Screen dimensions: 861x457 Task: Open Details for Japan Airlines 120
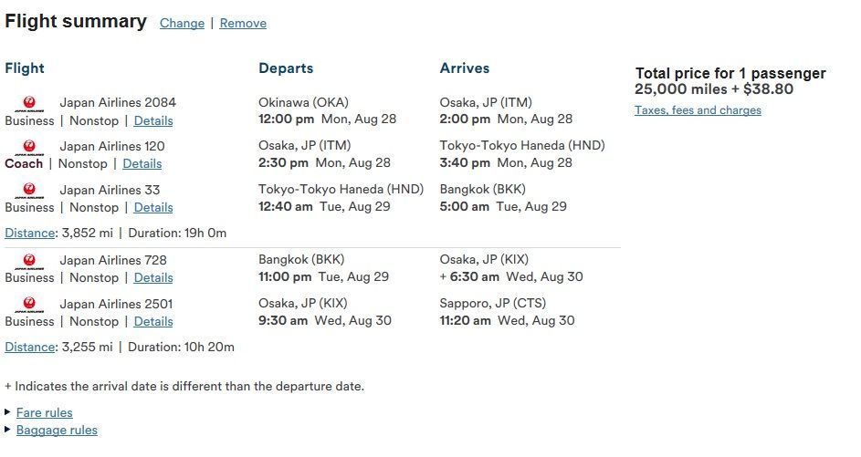pyautogui.click(x=142, y=163)
